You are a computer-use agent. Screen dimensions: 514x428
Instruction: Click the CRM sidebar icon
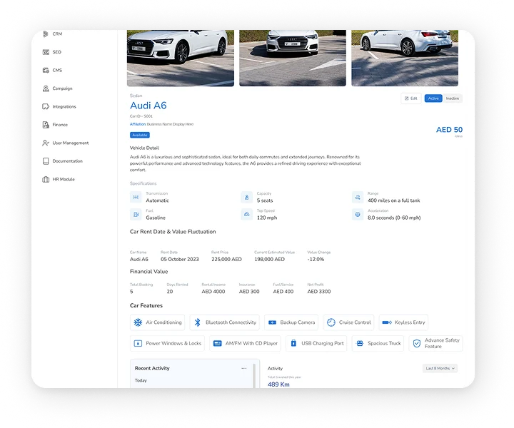[x=46, y=34]
